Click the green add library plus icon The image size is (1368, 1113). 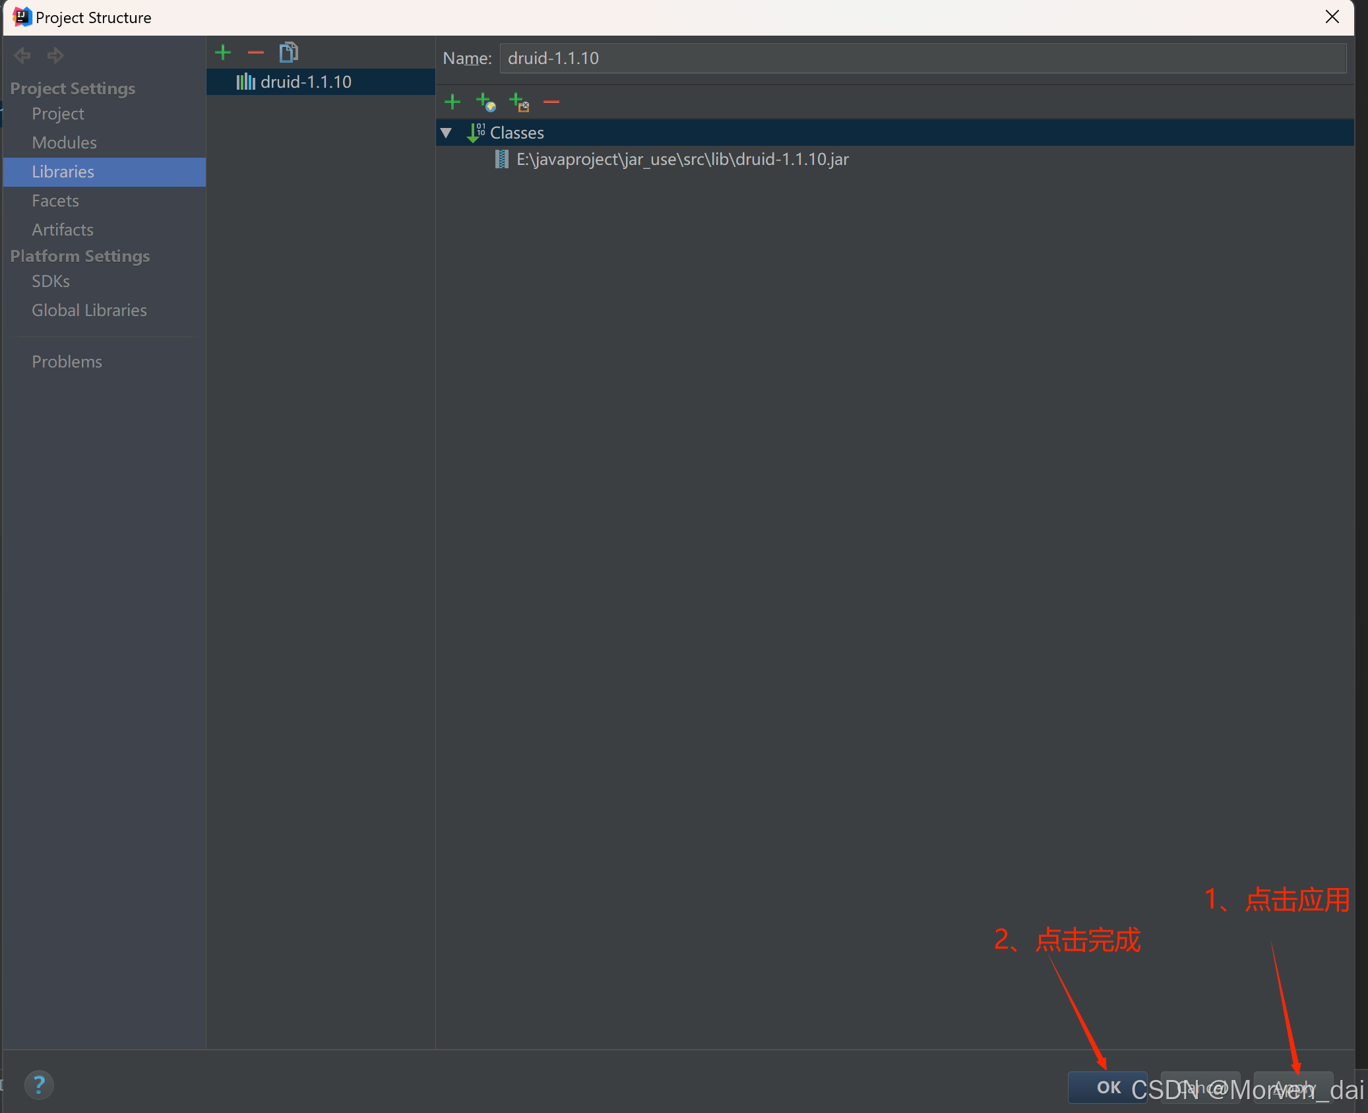[x=223, y=52]
